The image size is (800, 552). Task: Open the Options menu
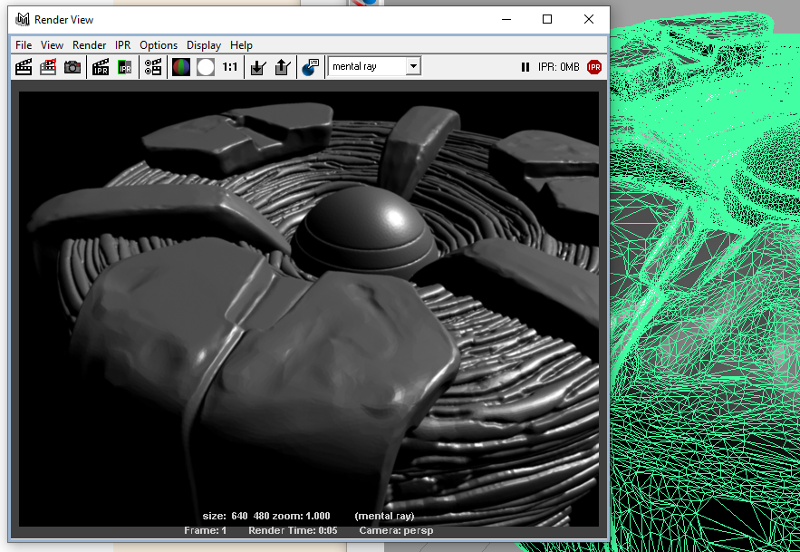click(x=159, y=44)
